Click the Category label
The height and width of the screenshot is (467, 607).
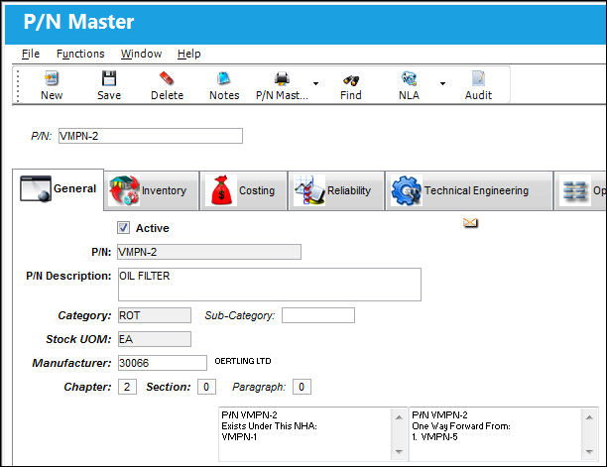(x=84, y=315)
